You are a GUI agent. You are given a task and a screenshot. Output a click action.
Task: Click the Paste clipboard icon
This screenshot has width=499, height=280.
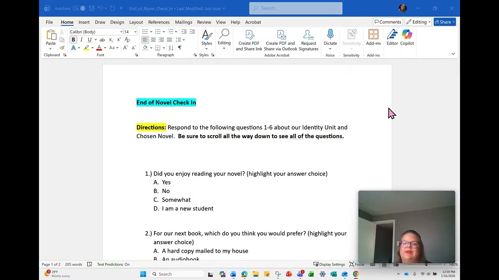pyautogui.click(x=51, y=35)
